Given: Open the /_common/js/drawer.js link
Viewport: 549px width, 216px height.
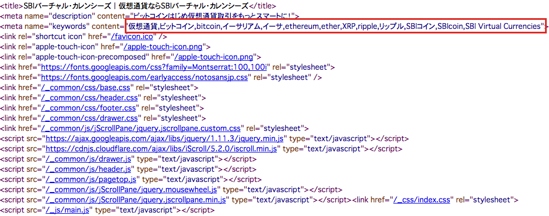Looking at the screenshot, I should coord(88,159).
